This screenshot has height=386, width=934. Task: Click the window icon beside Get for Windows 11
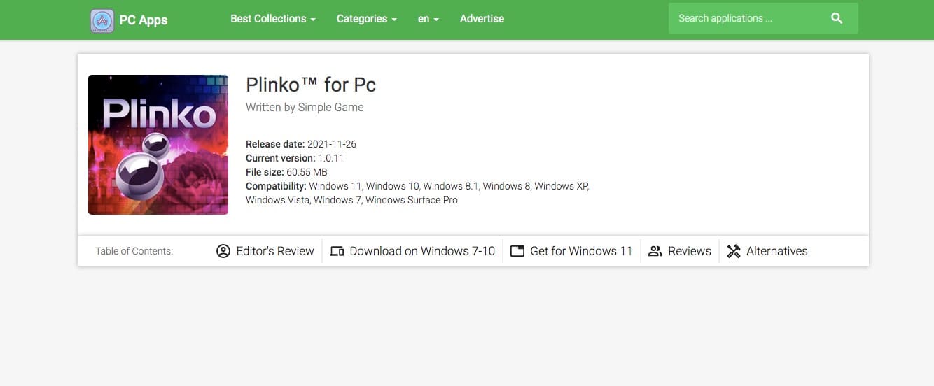517,251
